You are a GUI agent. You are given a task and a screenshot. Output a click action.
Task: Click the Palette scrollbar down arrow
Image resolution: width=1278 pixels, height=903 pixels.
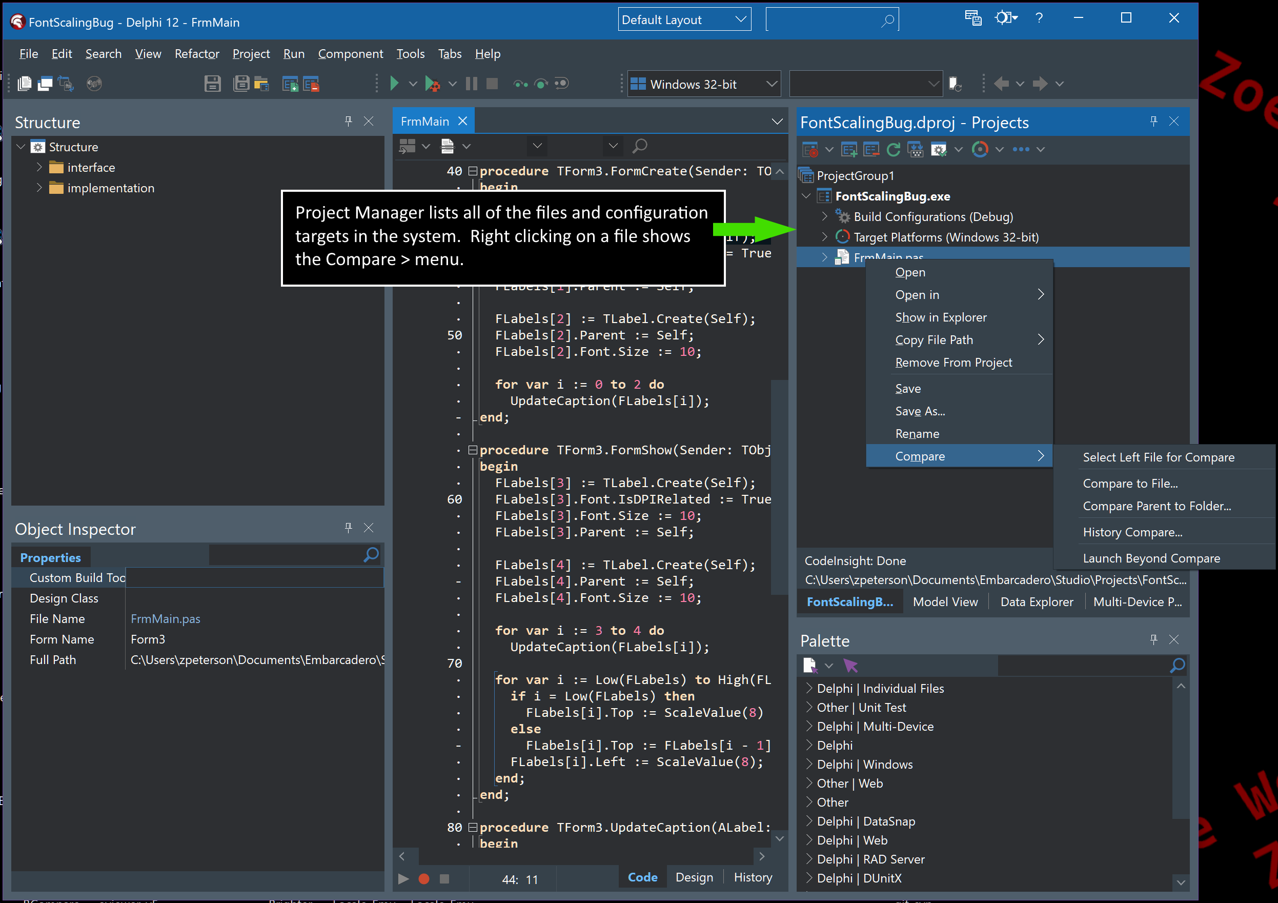pyautogui.click(x=1181, y=882)
